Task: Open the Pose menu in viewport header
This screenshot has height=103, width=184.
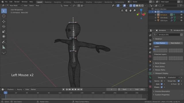Action: point(37,6)
